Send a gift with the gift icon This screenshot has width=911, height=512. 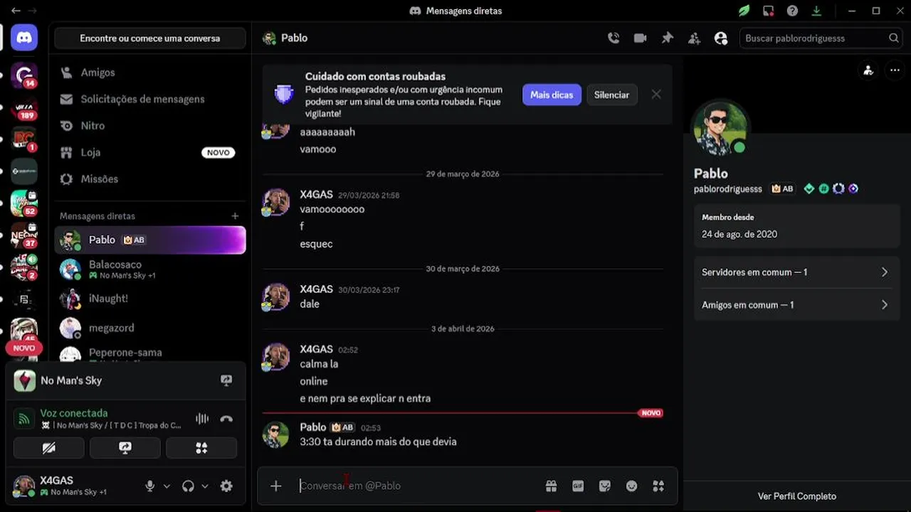click(x=551, y=486)
